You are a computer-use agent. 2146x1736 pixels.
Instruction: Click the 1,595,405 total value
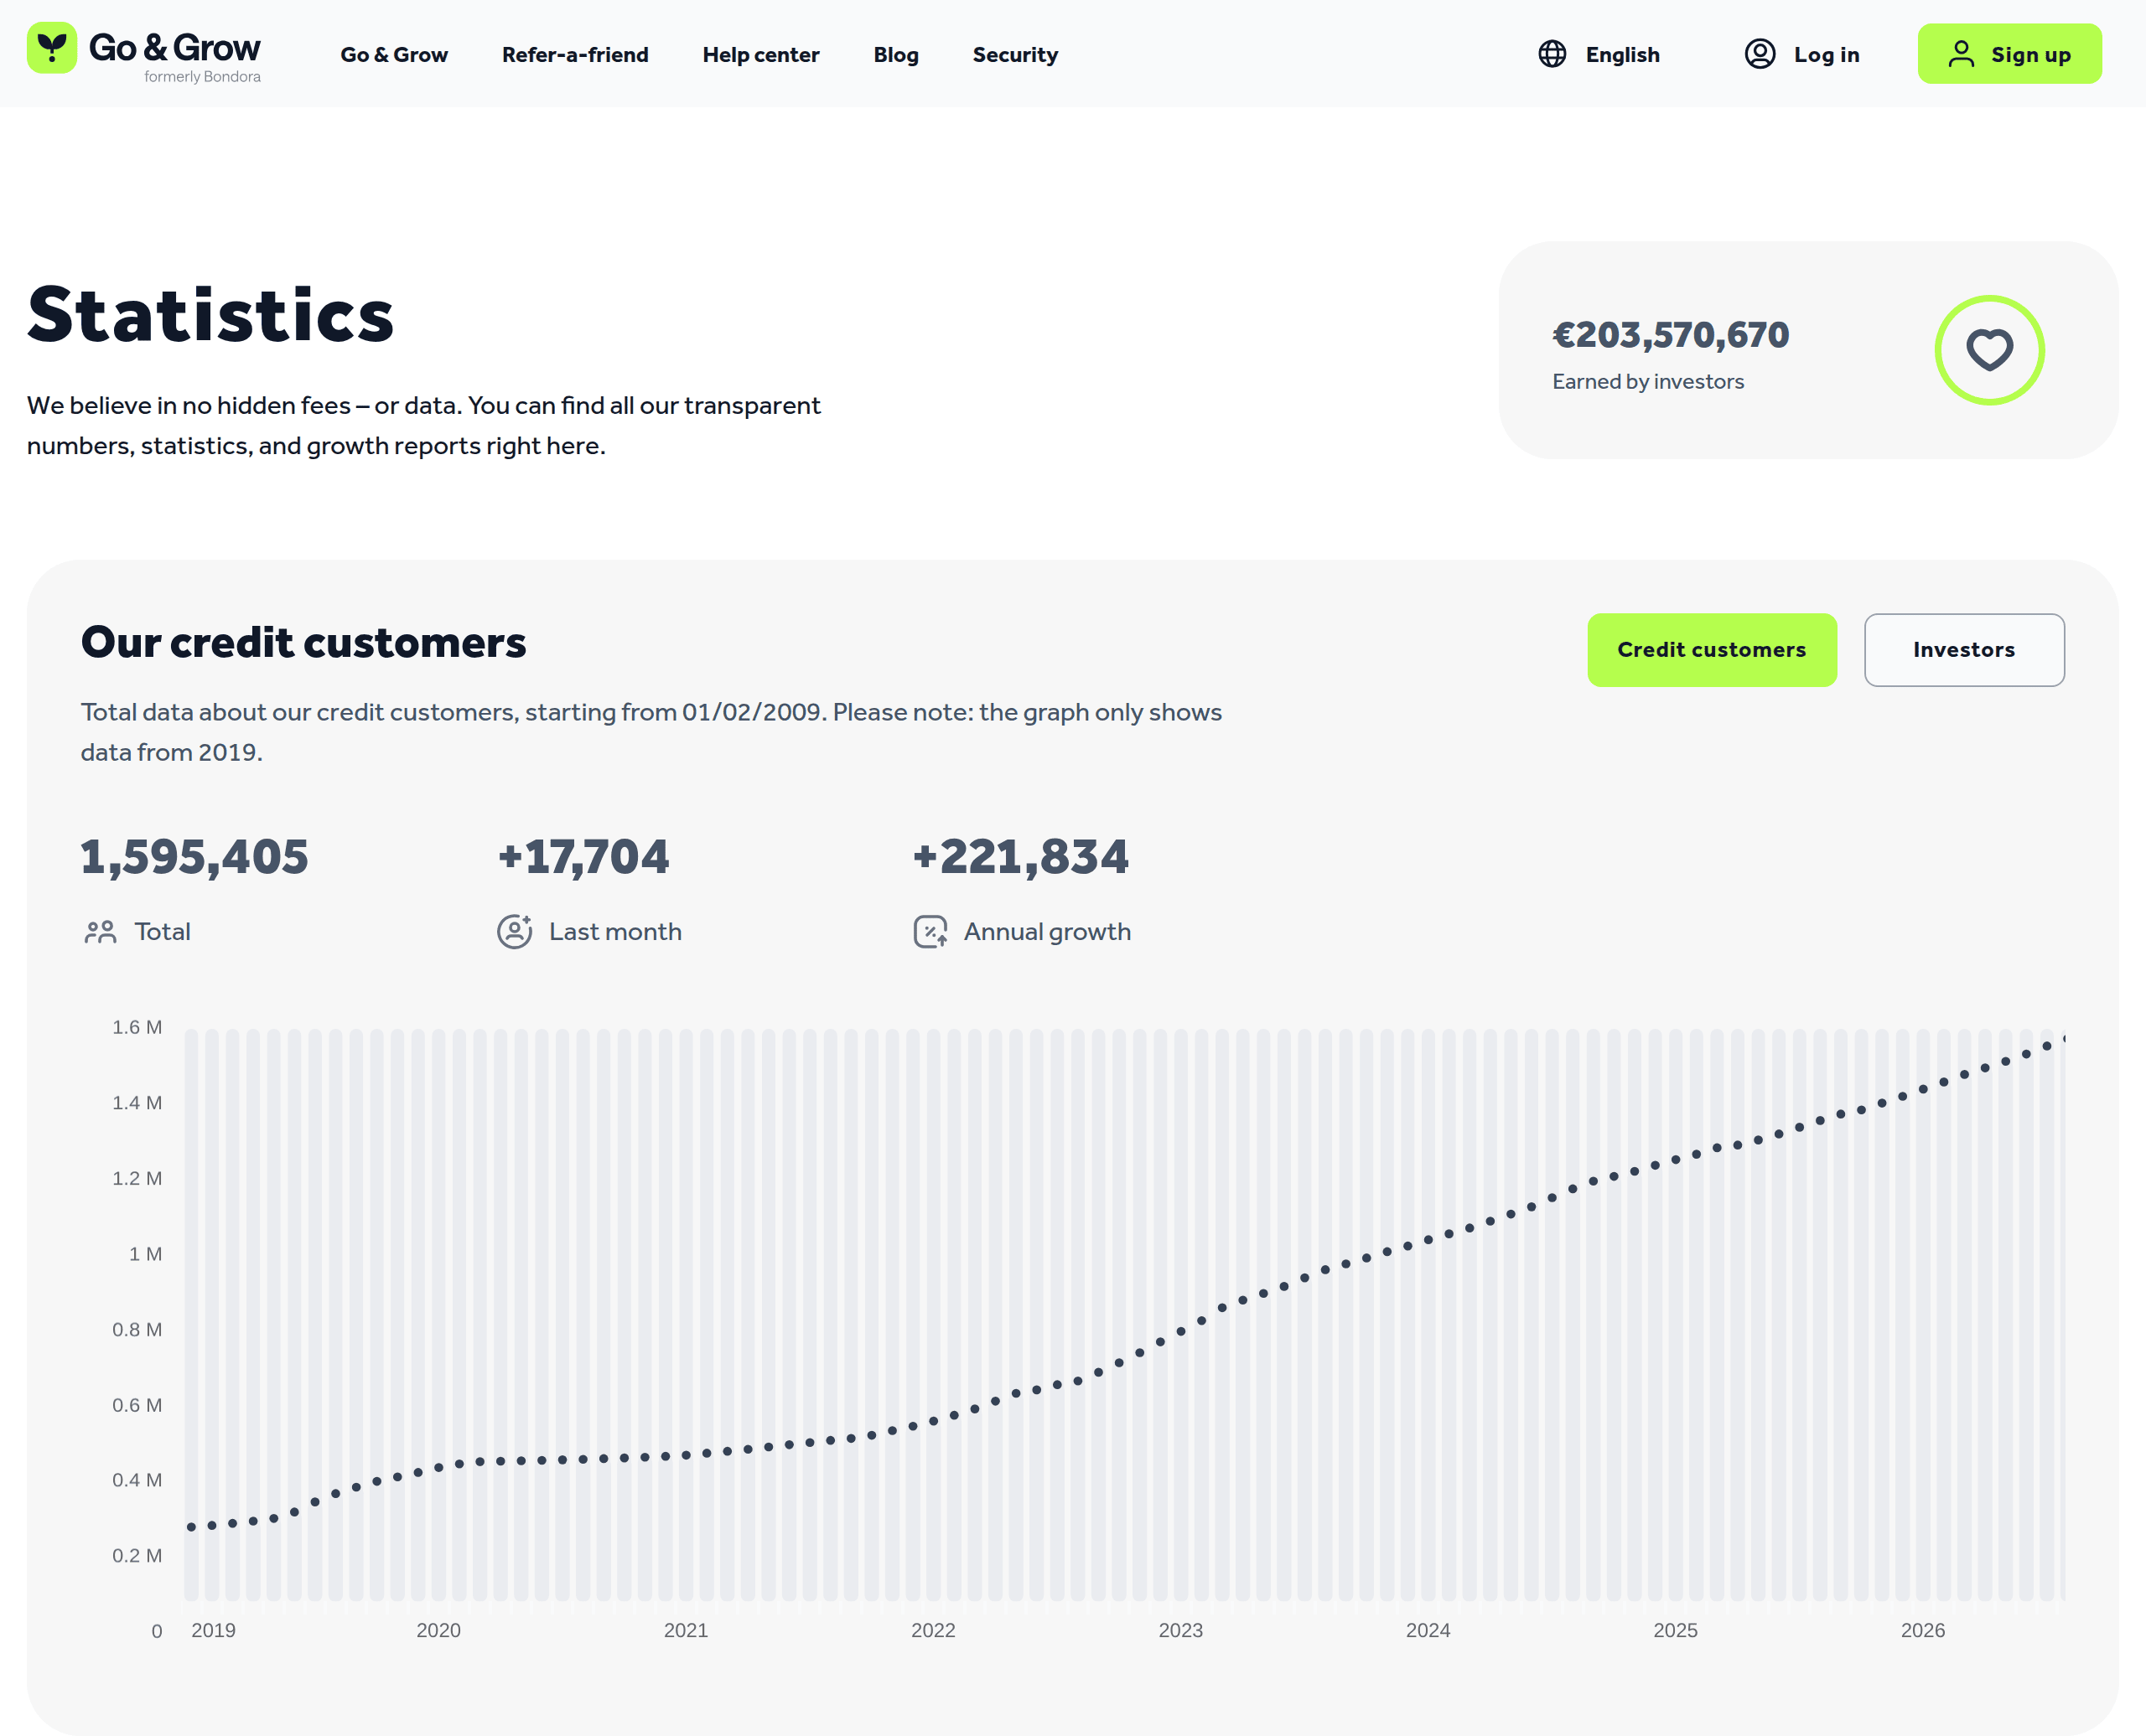(194, 857)
